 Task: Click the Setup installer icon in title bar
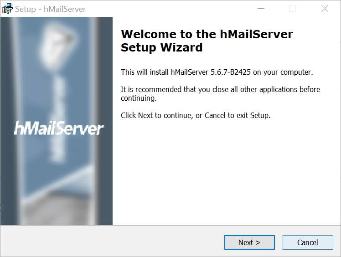[x=7, y=9]
